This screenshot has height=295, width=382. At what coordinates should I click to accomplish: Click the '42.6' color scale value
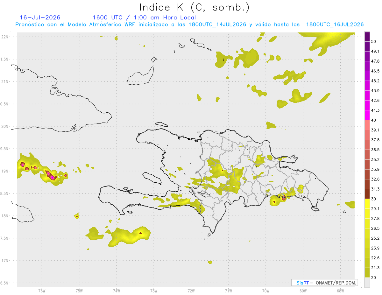tap(375, 101)
